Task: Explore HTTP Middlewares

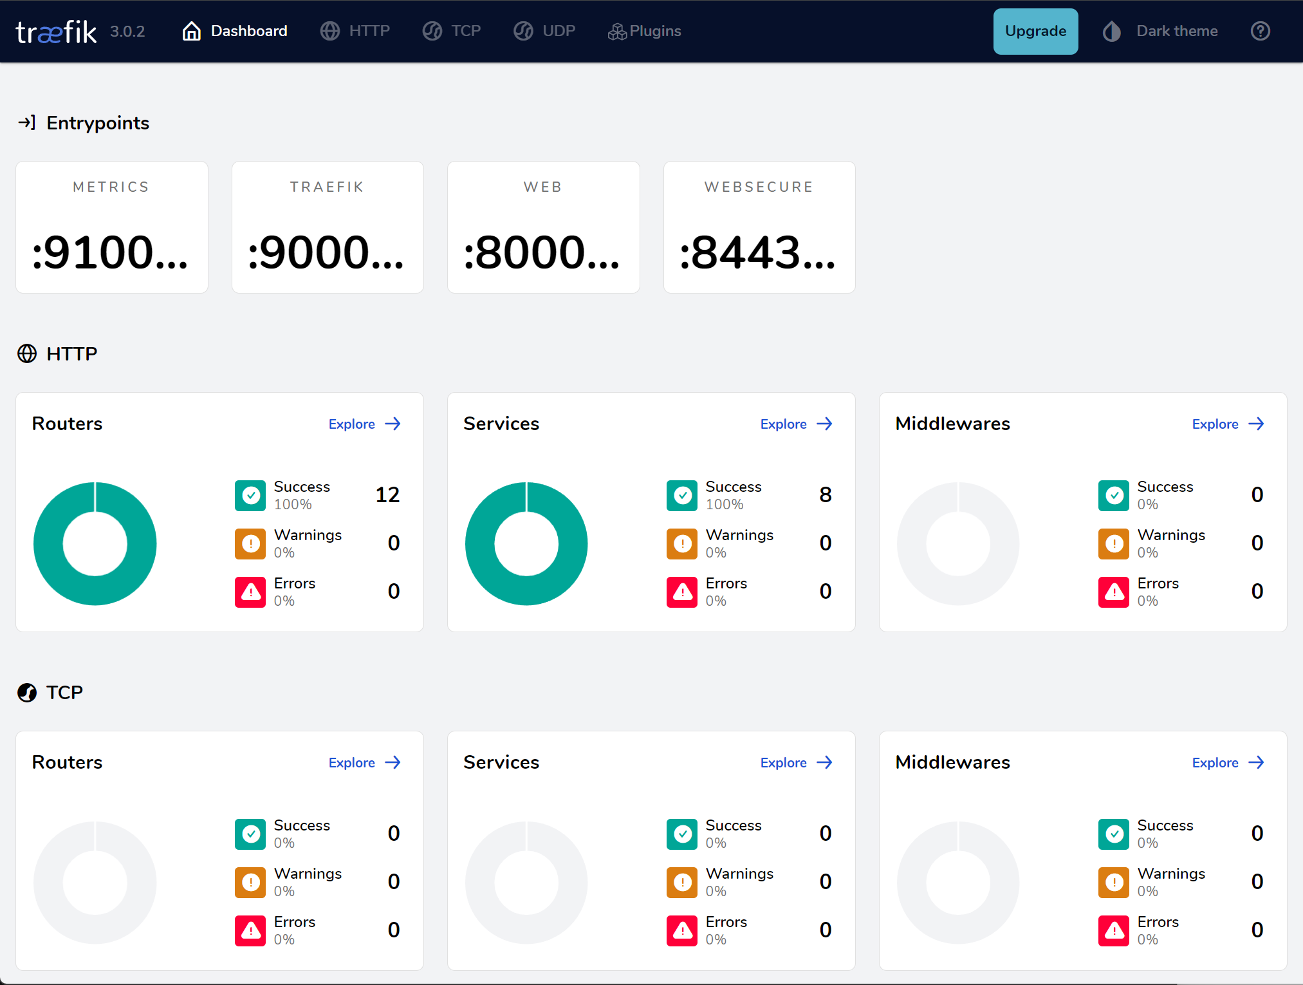Action: click(x=1228, y=424)
